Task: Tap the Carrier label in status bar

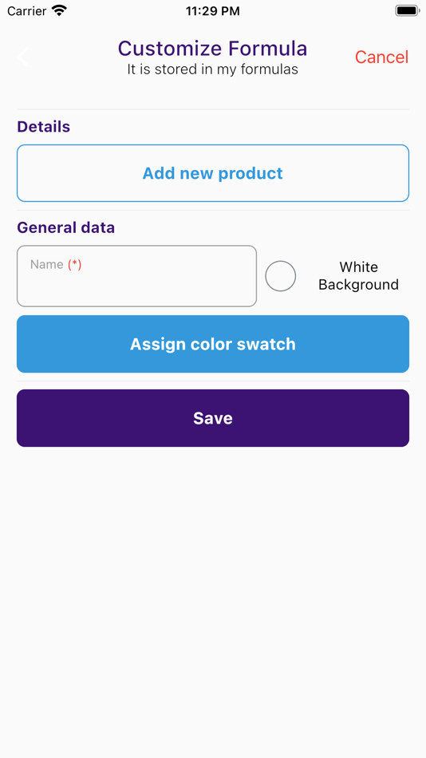Action: (27, 11)
